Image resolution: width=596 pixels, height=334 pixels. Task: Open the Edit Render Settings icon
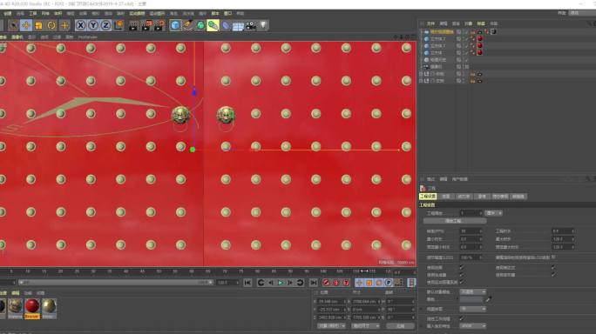coord(159,25)
